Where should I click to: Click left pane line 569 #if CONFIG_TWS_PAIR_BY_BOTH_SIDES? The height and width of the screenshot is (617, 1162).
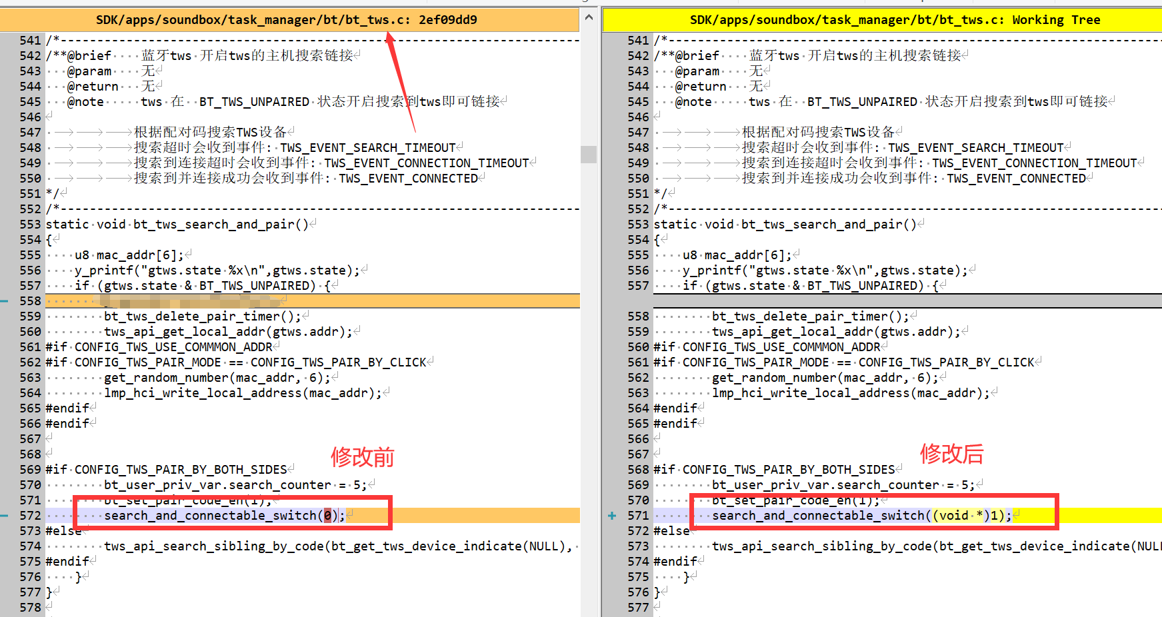pos(166,470)
